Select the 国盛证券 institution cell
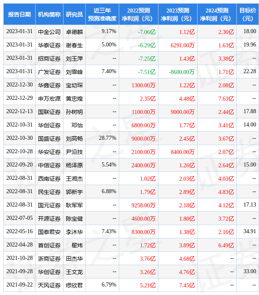The height and width of the screenshot is (295, 259). pyautogui.click(x=49, y=139)
